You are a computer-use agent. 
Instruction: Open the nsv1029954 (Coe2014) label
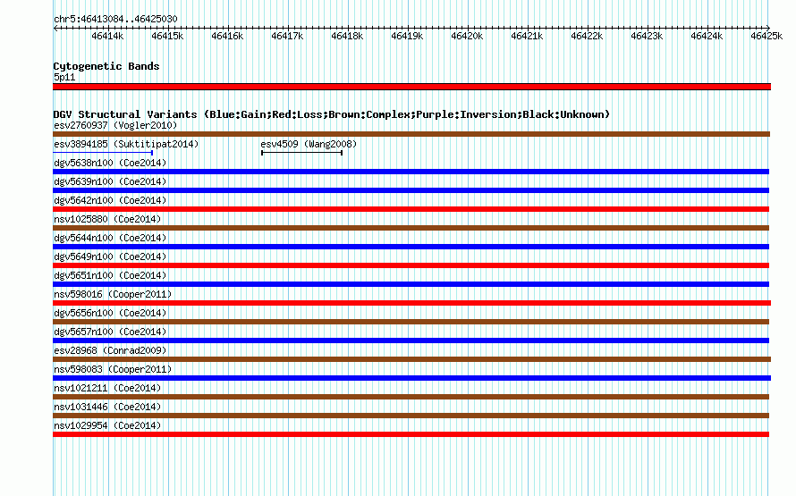[x=107, y=425]
